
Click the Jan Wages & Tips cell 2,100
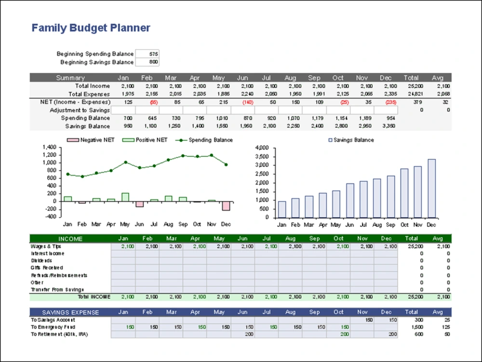point(123,246)
